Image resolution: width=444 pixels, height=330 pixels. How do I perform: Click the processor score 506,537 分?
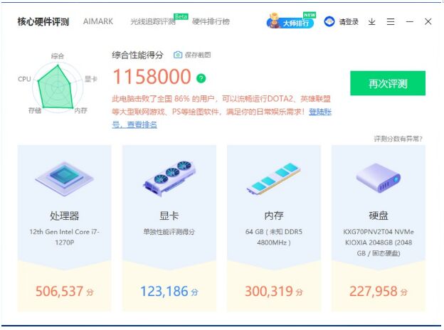tap(64, 292)
